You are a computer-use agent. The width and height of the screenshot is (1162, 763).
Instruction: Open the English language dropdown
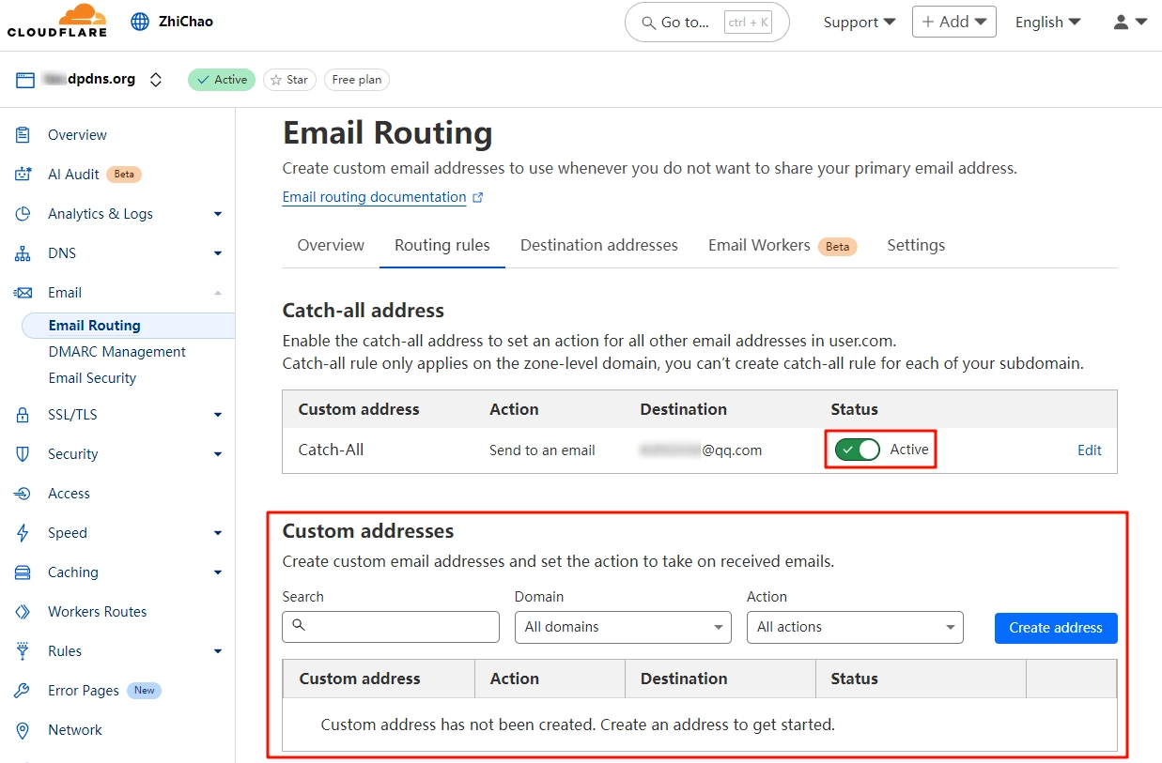tap(1047, 22)
